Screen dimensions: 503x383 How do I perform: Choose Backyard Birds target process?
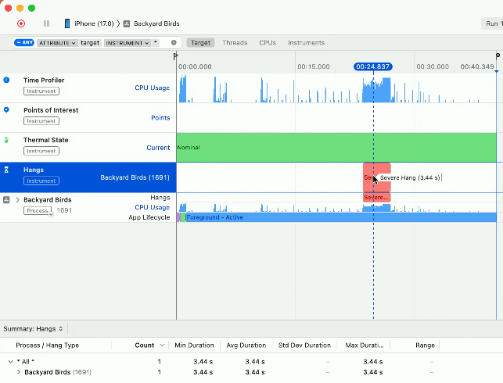tap(156, 23)
